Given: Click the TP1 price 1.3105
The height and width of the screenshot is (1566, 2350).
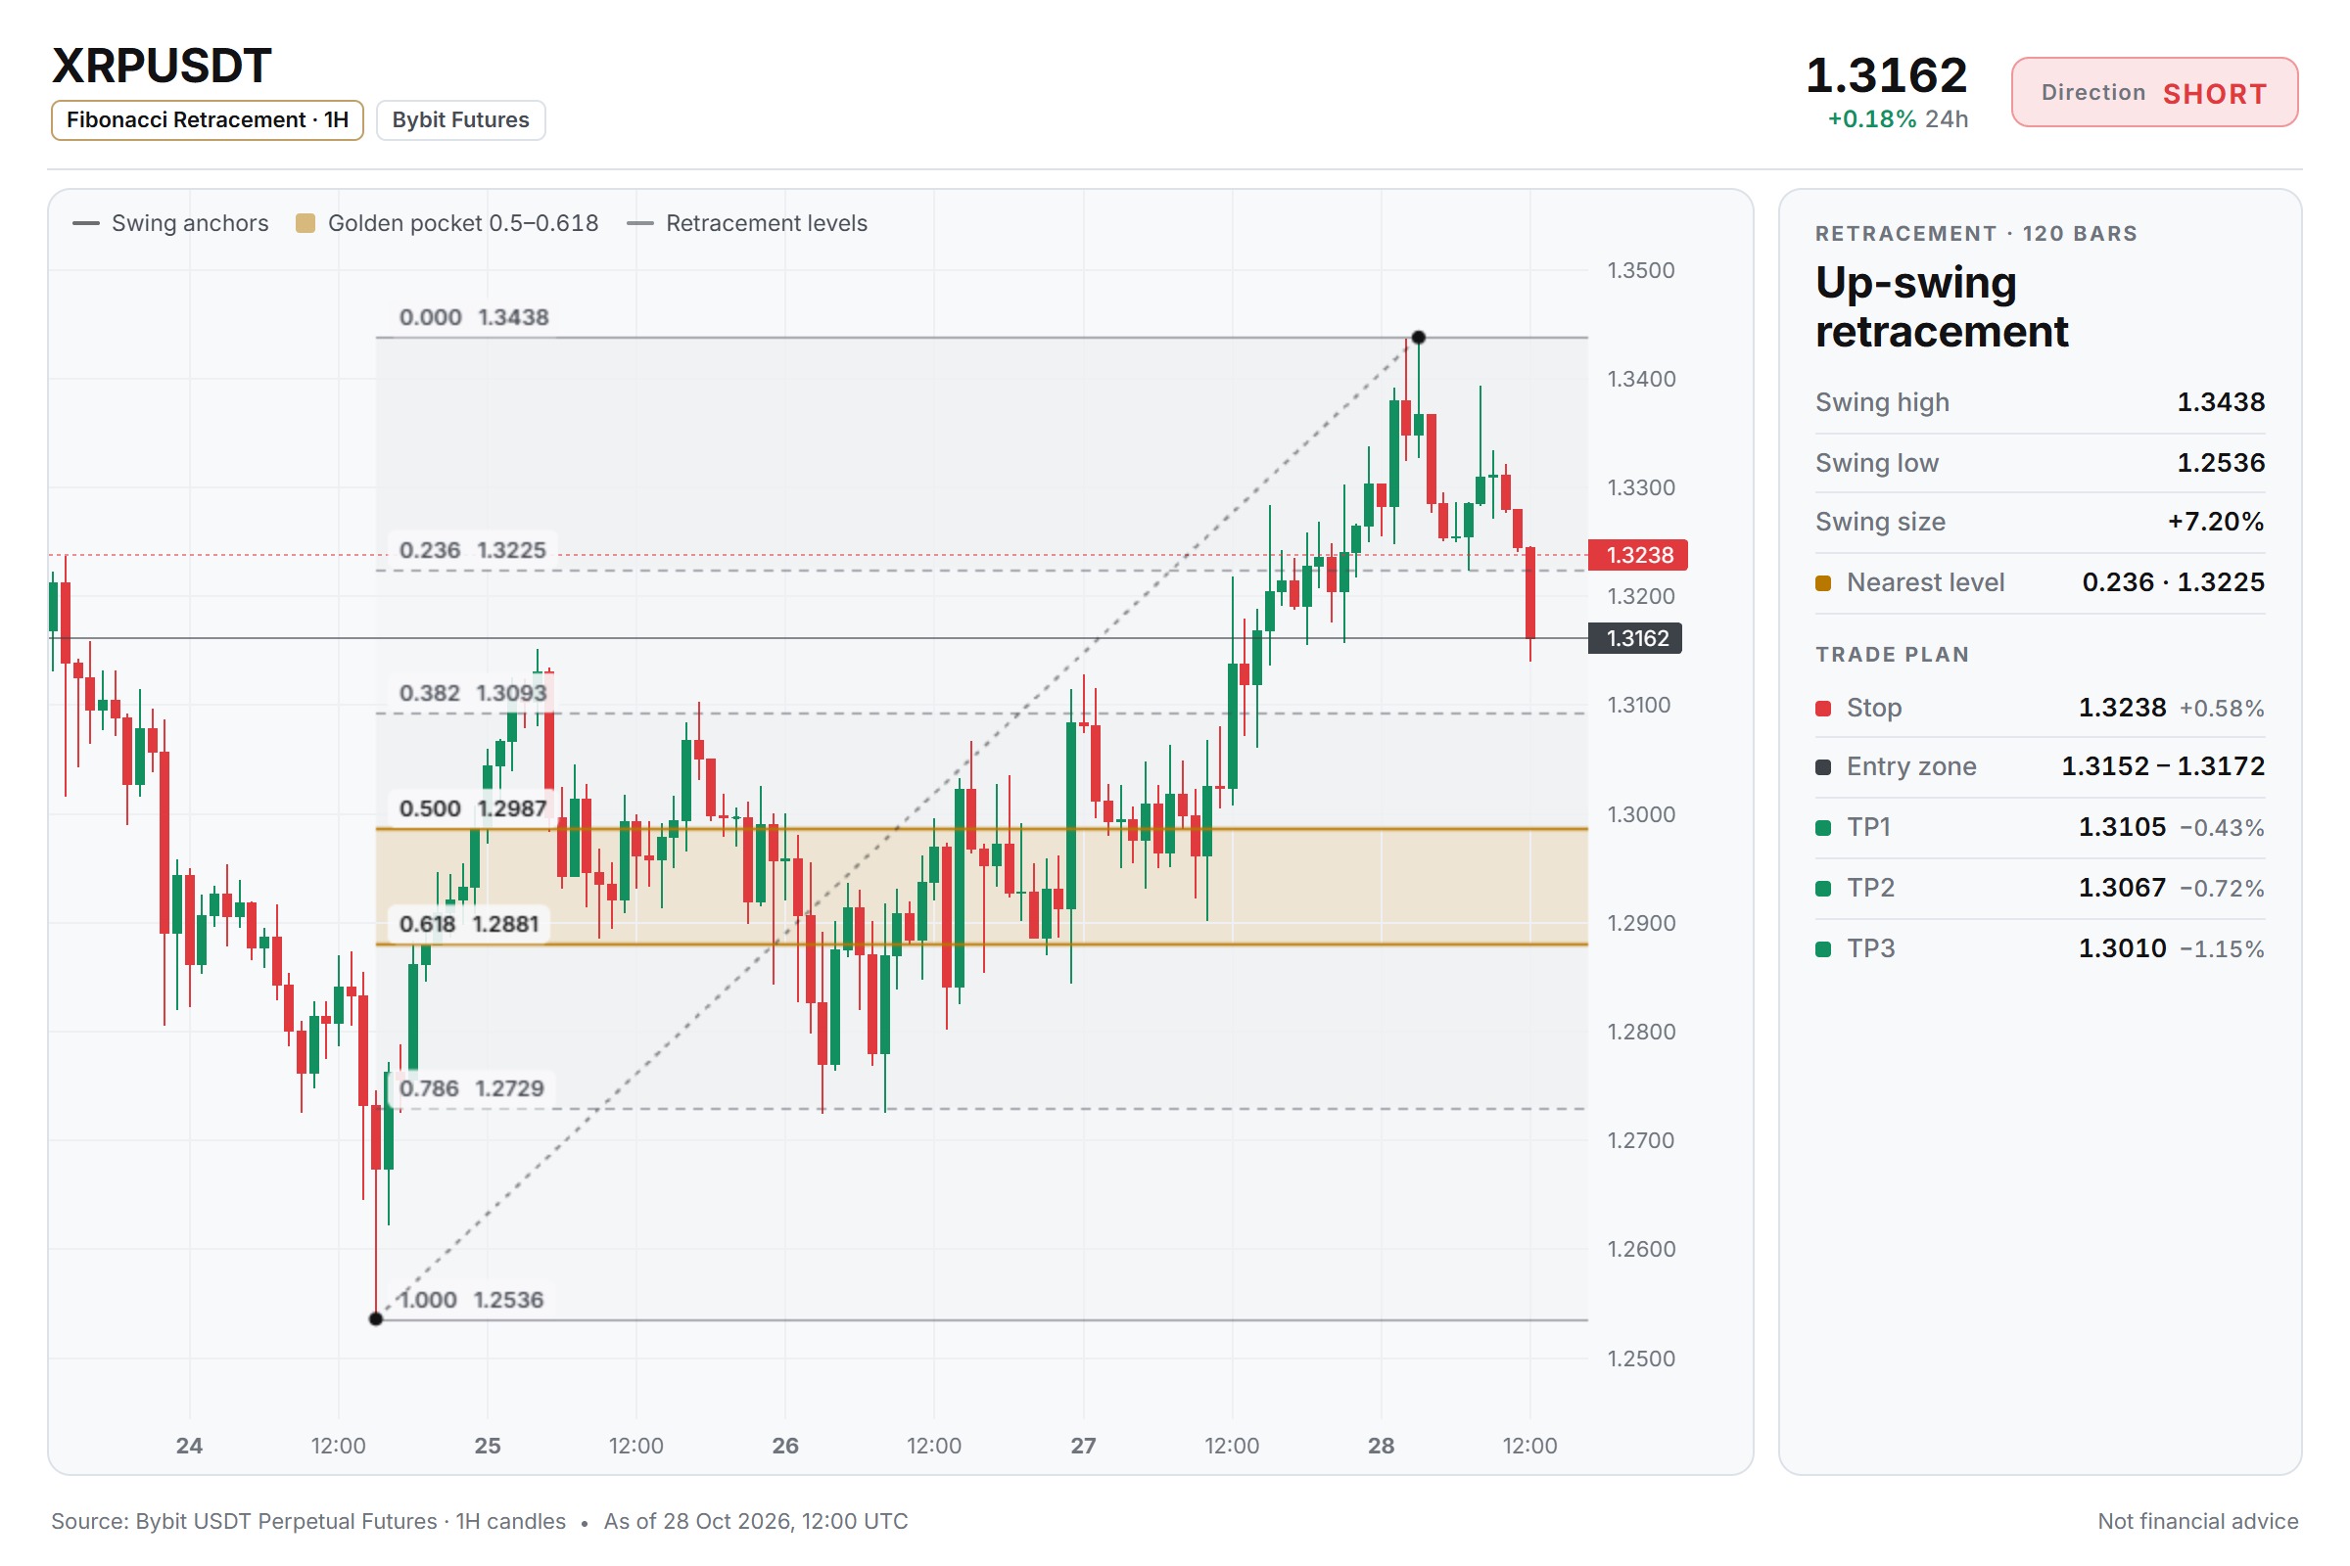Looking at the screenshot, I should pyautogui.click(x=2122, y=827).
